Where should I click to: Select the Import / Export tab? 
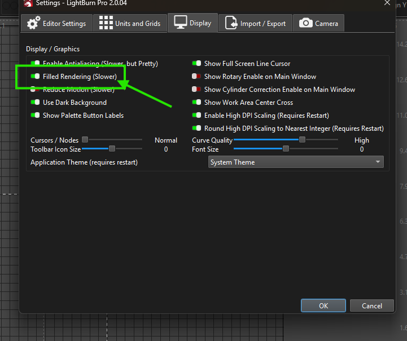click(256, 23)
